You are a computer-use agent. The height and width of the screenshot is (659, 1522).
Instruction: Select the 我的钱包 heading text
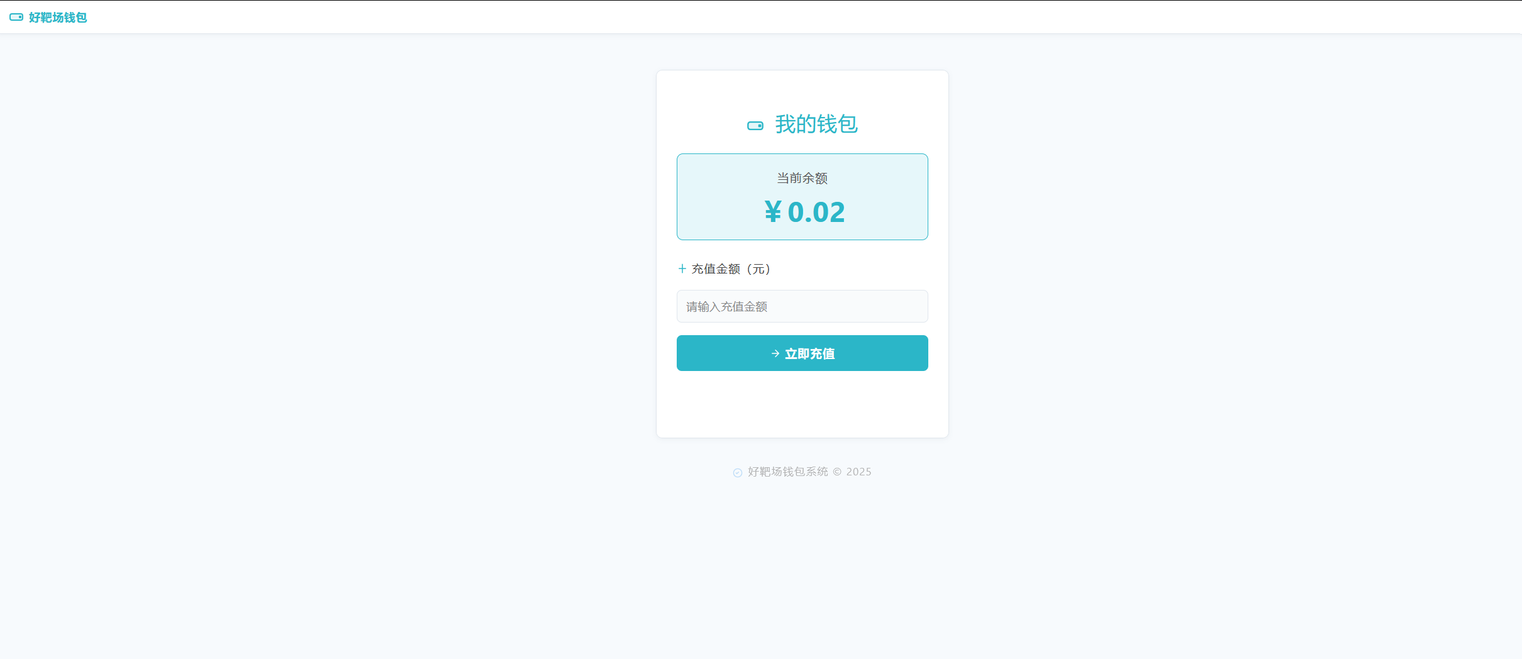816,124
